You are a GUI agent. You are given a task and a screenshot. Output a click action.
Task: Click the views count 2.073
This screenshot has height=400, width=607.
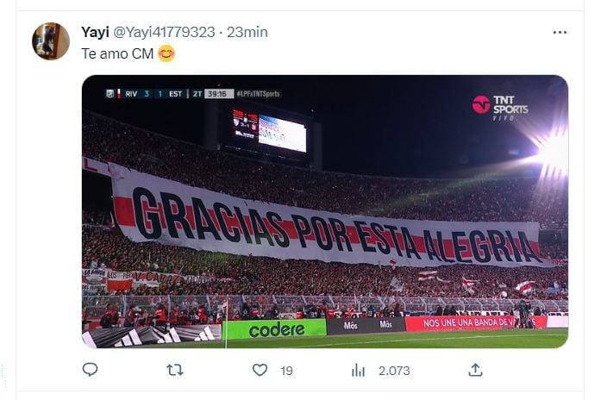coord(394,371)
